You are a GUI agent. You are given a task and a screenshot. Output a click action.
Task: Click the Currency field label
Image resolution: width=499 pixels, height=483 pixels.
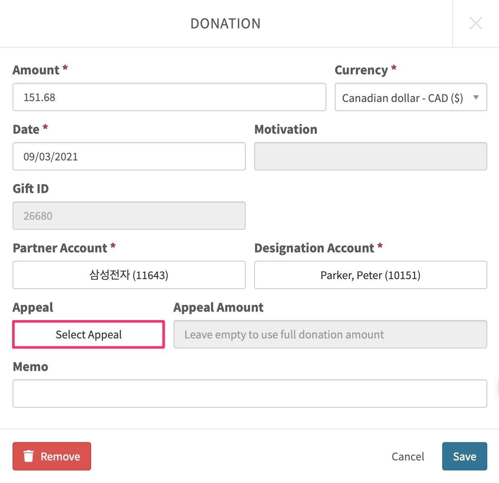coord(361,70)
